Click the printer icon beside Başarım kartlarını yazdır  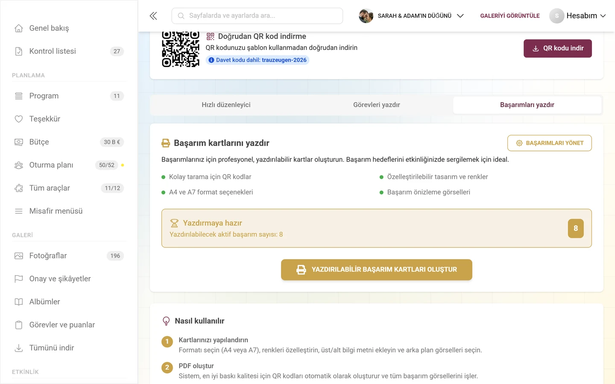(166, 143)
